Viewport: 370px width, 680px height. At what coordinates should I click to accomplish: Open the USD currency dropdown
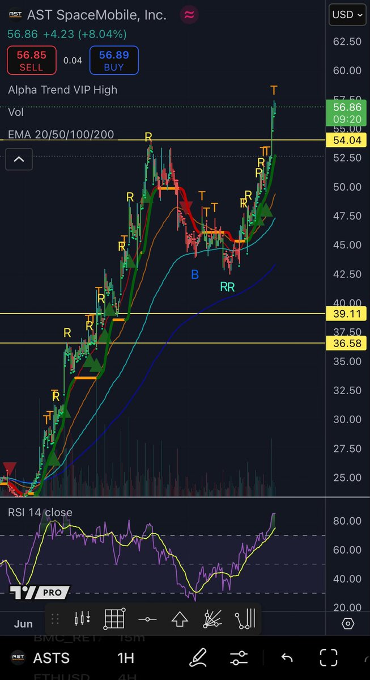(347, 15)
